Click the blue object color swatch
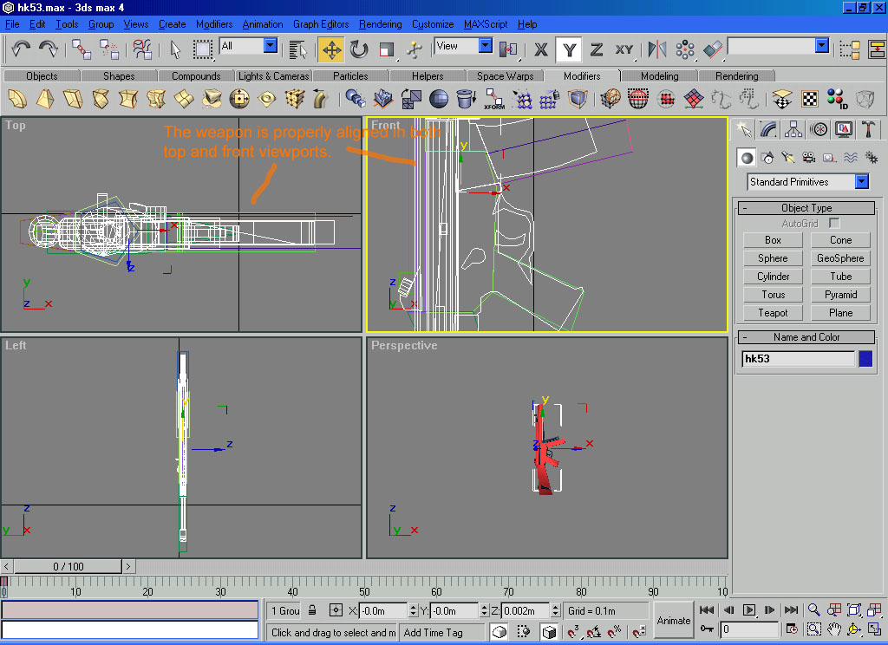Viewport: 888px width, 645px height. [x=865, y=359]
